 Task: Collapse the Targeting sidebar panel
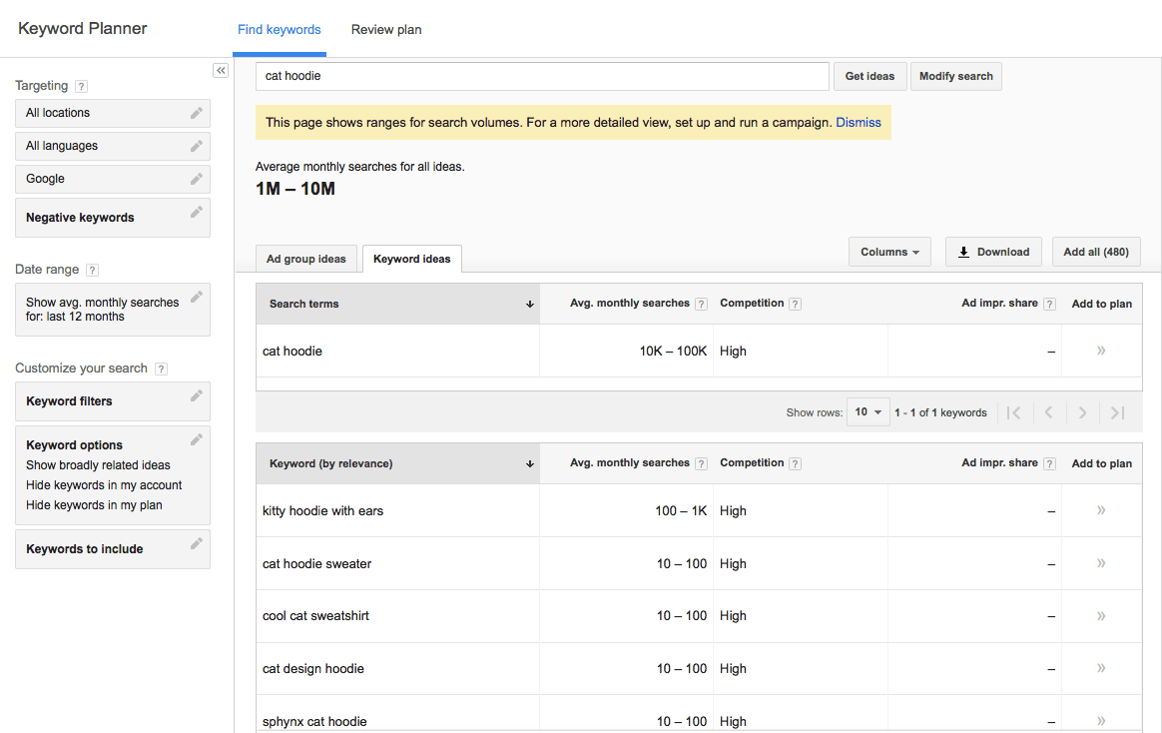[221, 70]
